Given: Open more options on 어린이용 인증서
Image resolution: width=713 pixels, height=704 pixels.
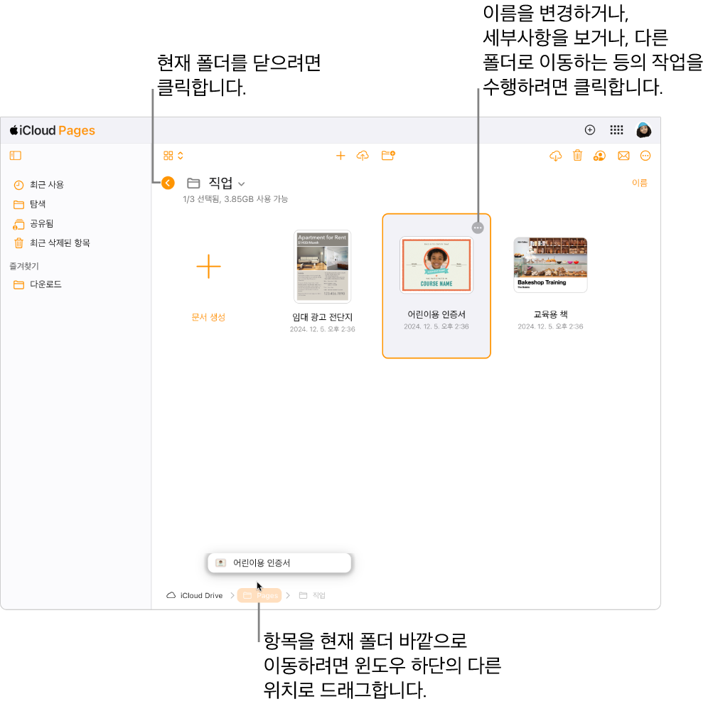Looking at the screenshot, I should pos(478,228).
